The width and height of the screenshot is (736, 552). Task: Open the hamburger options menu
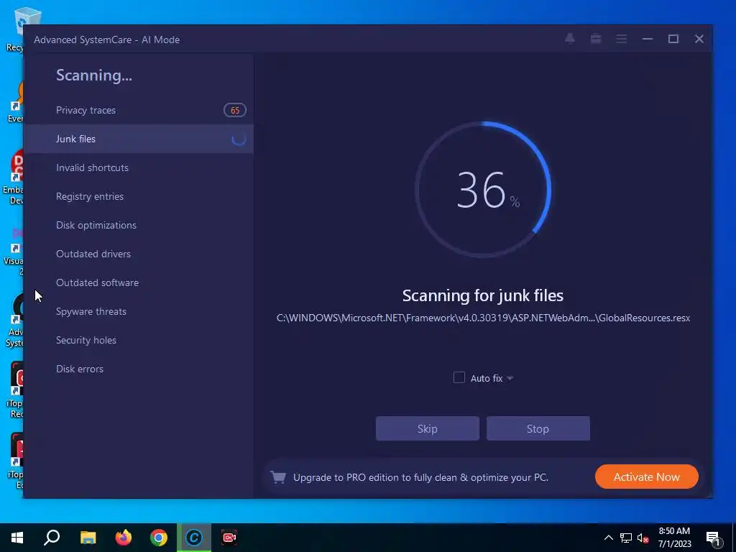click(x=622, y=39)
